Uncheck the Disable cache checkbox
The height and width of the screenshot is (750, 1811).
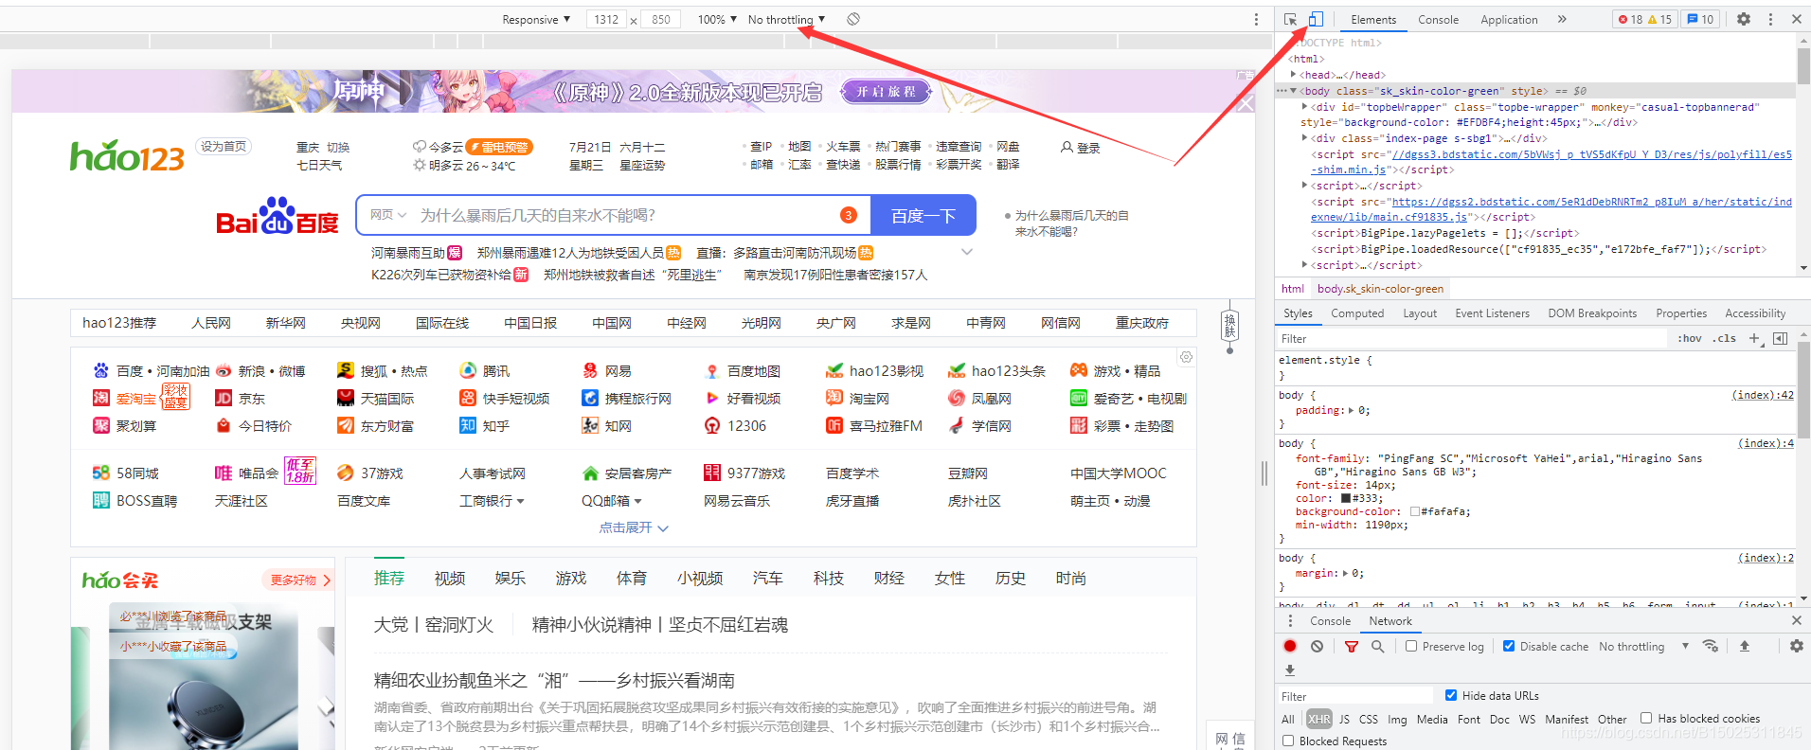click(1509, 646)
